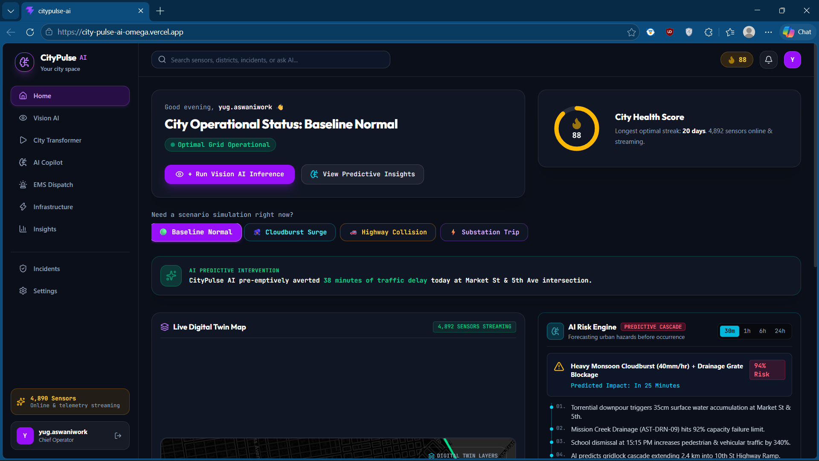The height and width of the screenshot is (461, 819).
Task: Focus the sensors and districts search field
Action: pos(271,60)
